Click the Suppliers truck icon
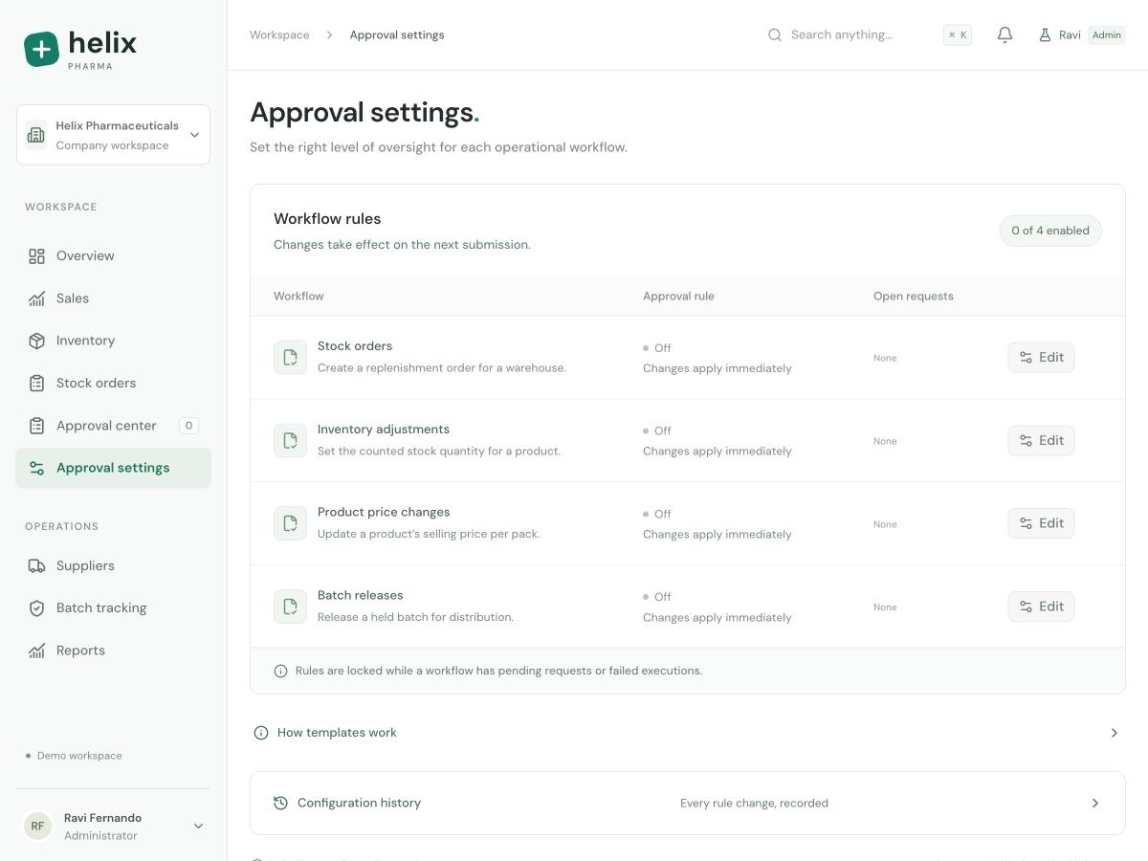This screenshot has height=861, width=1148. (36, 565)
